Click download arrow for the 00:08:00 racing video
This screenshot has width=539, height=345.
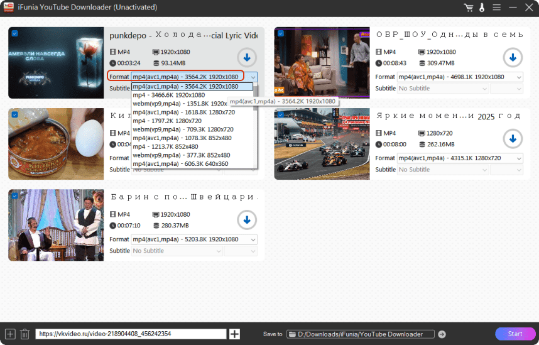pos(513,139)
